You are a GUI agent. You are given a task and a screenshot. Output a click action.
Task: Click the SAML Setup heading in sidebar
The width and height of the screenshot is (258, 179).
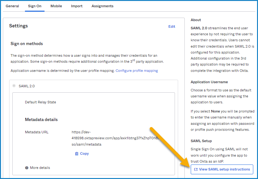pyautogui.click(x=201, y=141)
